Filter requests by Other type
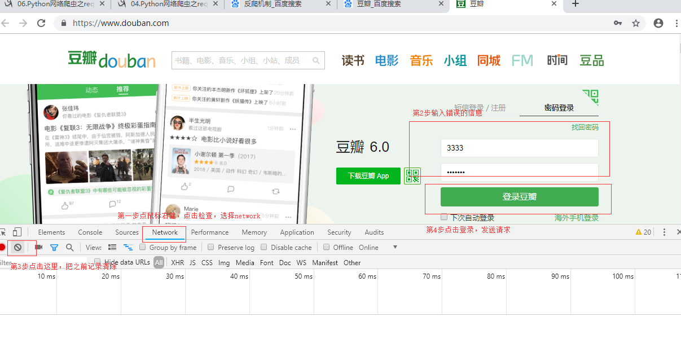Viewport: 681px width, 352px height. (x=352, y=262)
